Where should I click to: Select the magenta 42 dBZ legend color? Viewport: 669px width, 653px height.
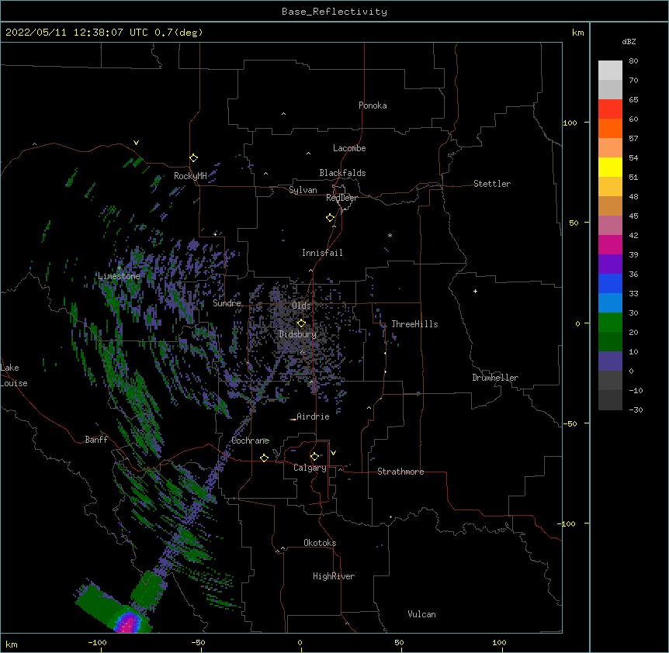coord(610,244)
